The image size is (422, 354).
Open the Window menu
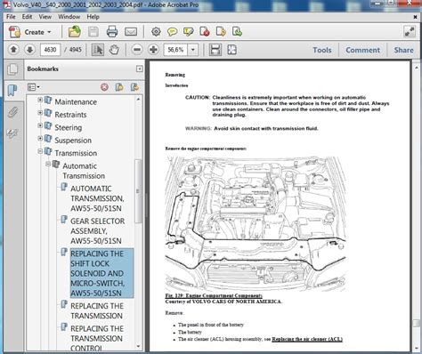(69, 17)
